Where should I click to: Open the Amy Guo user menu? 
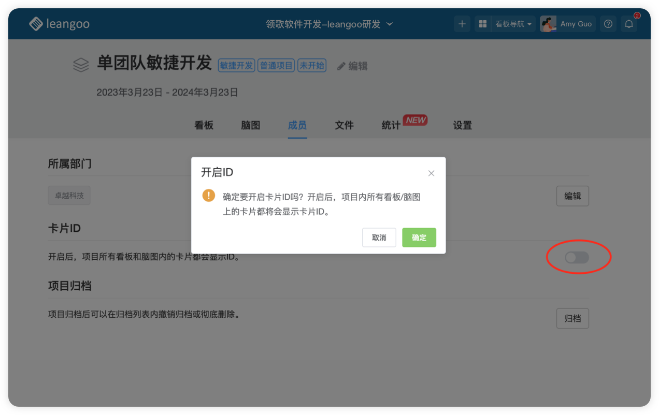tap(576, 24)
